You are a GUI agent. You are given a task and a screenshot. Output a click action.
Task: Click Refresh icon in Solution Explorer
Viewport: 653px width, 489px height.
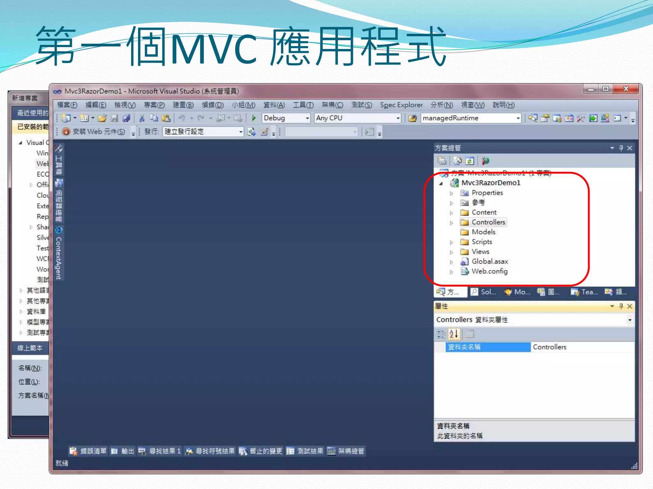tap(470, 161)
